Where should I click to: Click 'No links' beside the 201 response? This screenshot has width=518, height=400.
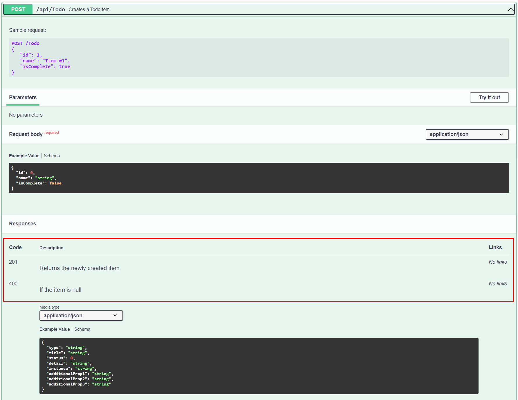[x=498, y=262]
